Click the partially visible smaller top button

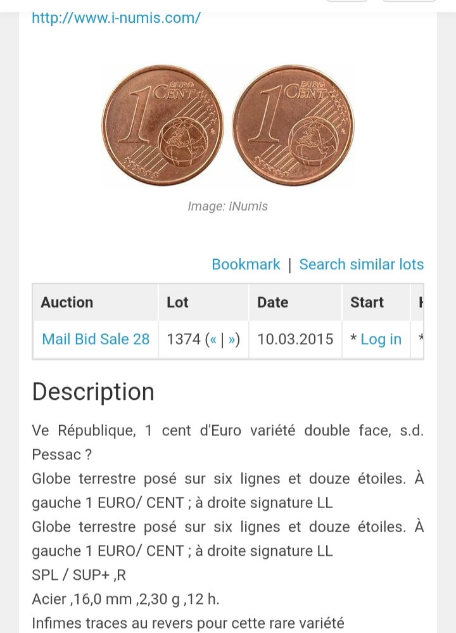(x=346, y=1)
